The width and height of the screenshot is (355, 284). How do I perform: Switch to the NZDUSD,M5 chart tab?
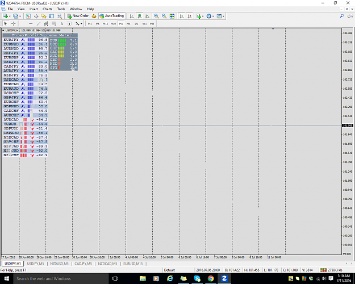click(x=59, y=264)
